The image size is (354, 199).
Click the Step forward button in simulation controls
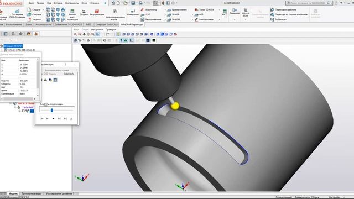tap(59, 119)
